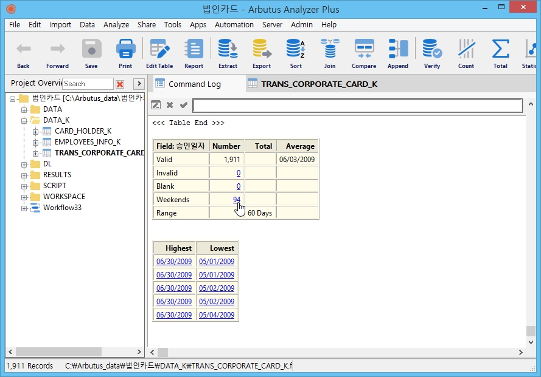Open the Report tool
This screenshot has height=377, width=541.
194,53
